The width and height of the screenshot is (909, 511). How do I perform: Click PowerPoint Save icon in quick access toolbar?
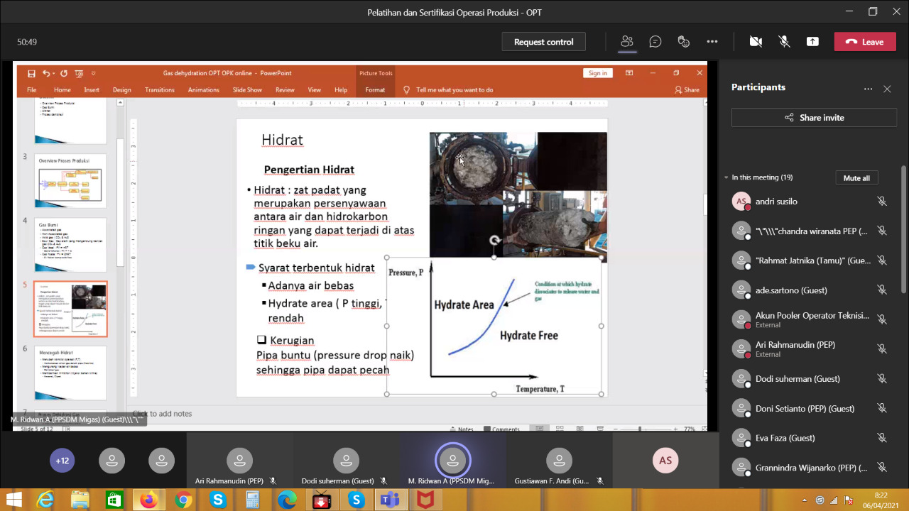[31, 73]
